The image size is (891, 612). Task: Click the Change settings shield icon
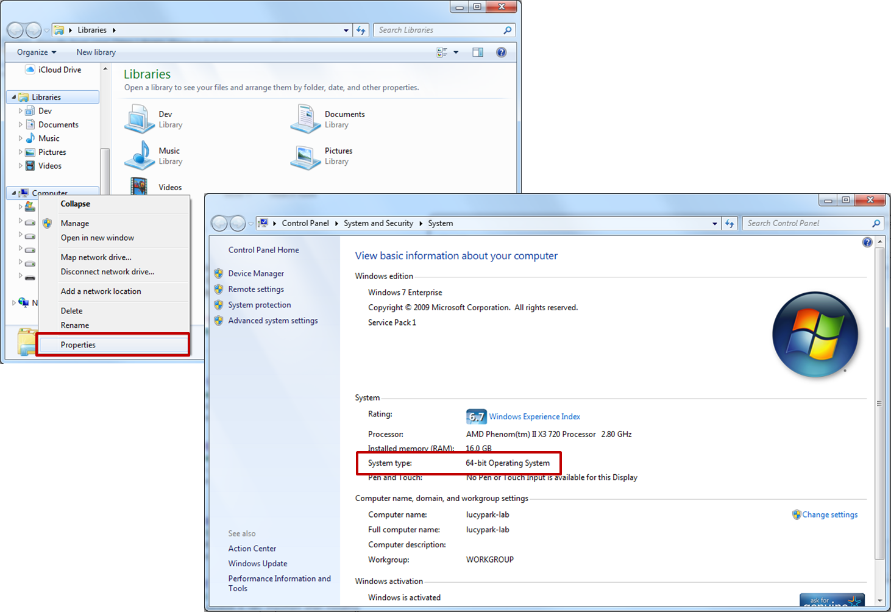(797, 515)
